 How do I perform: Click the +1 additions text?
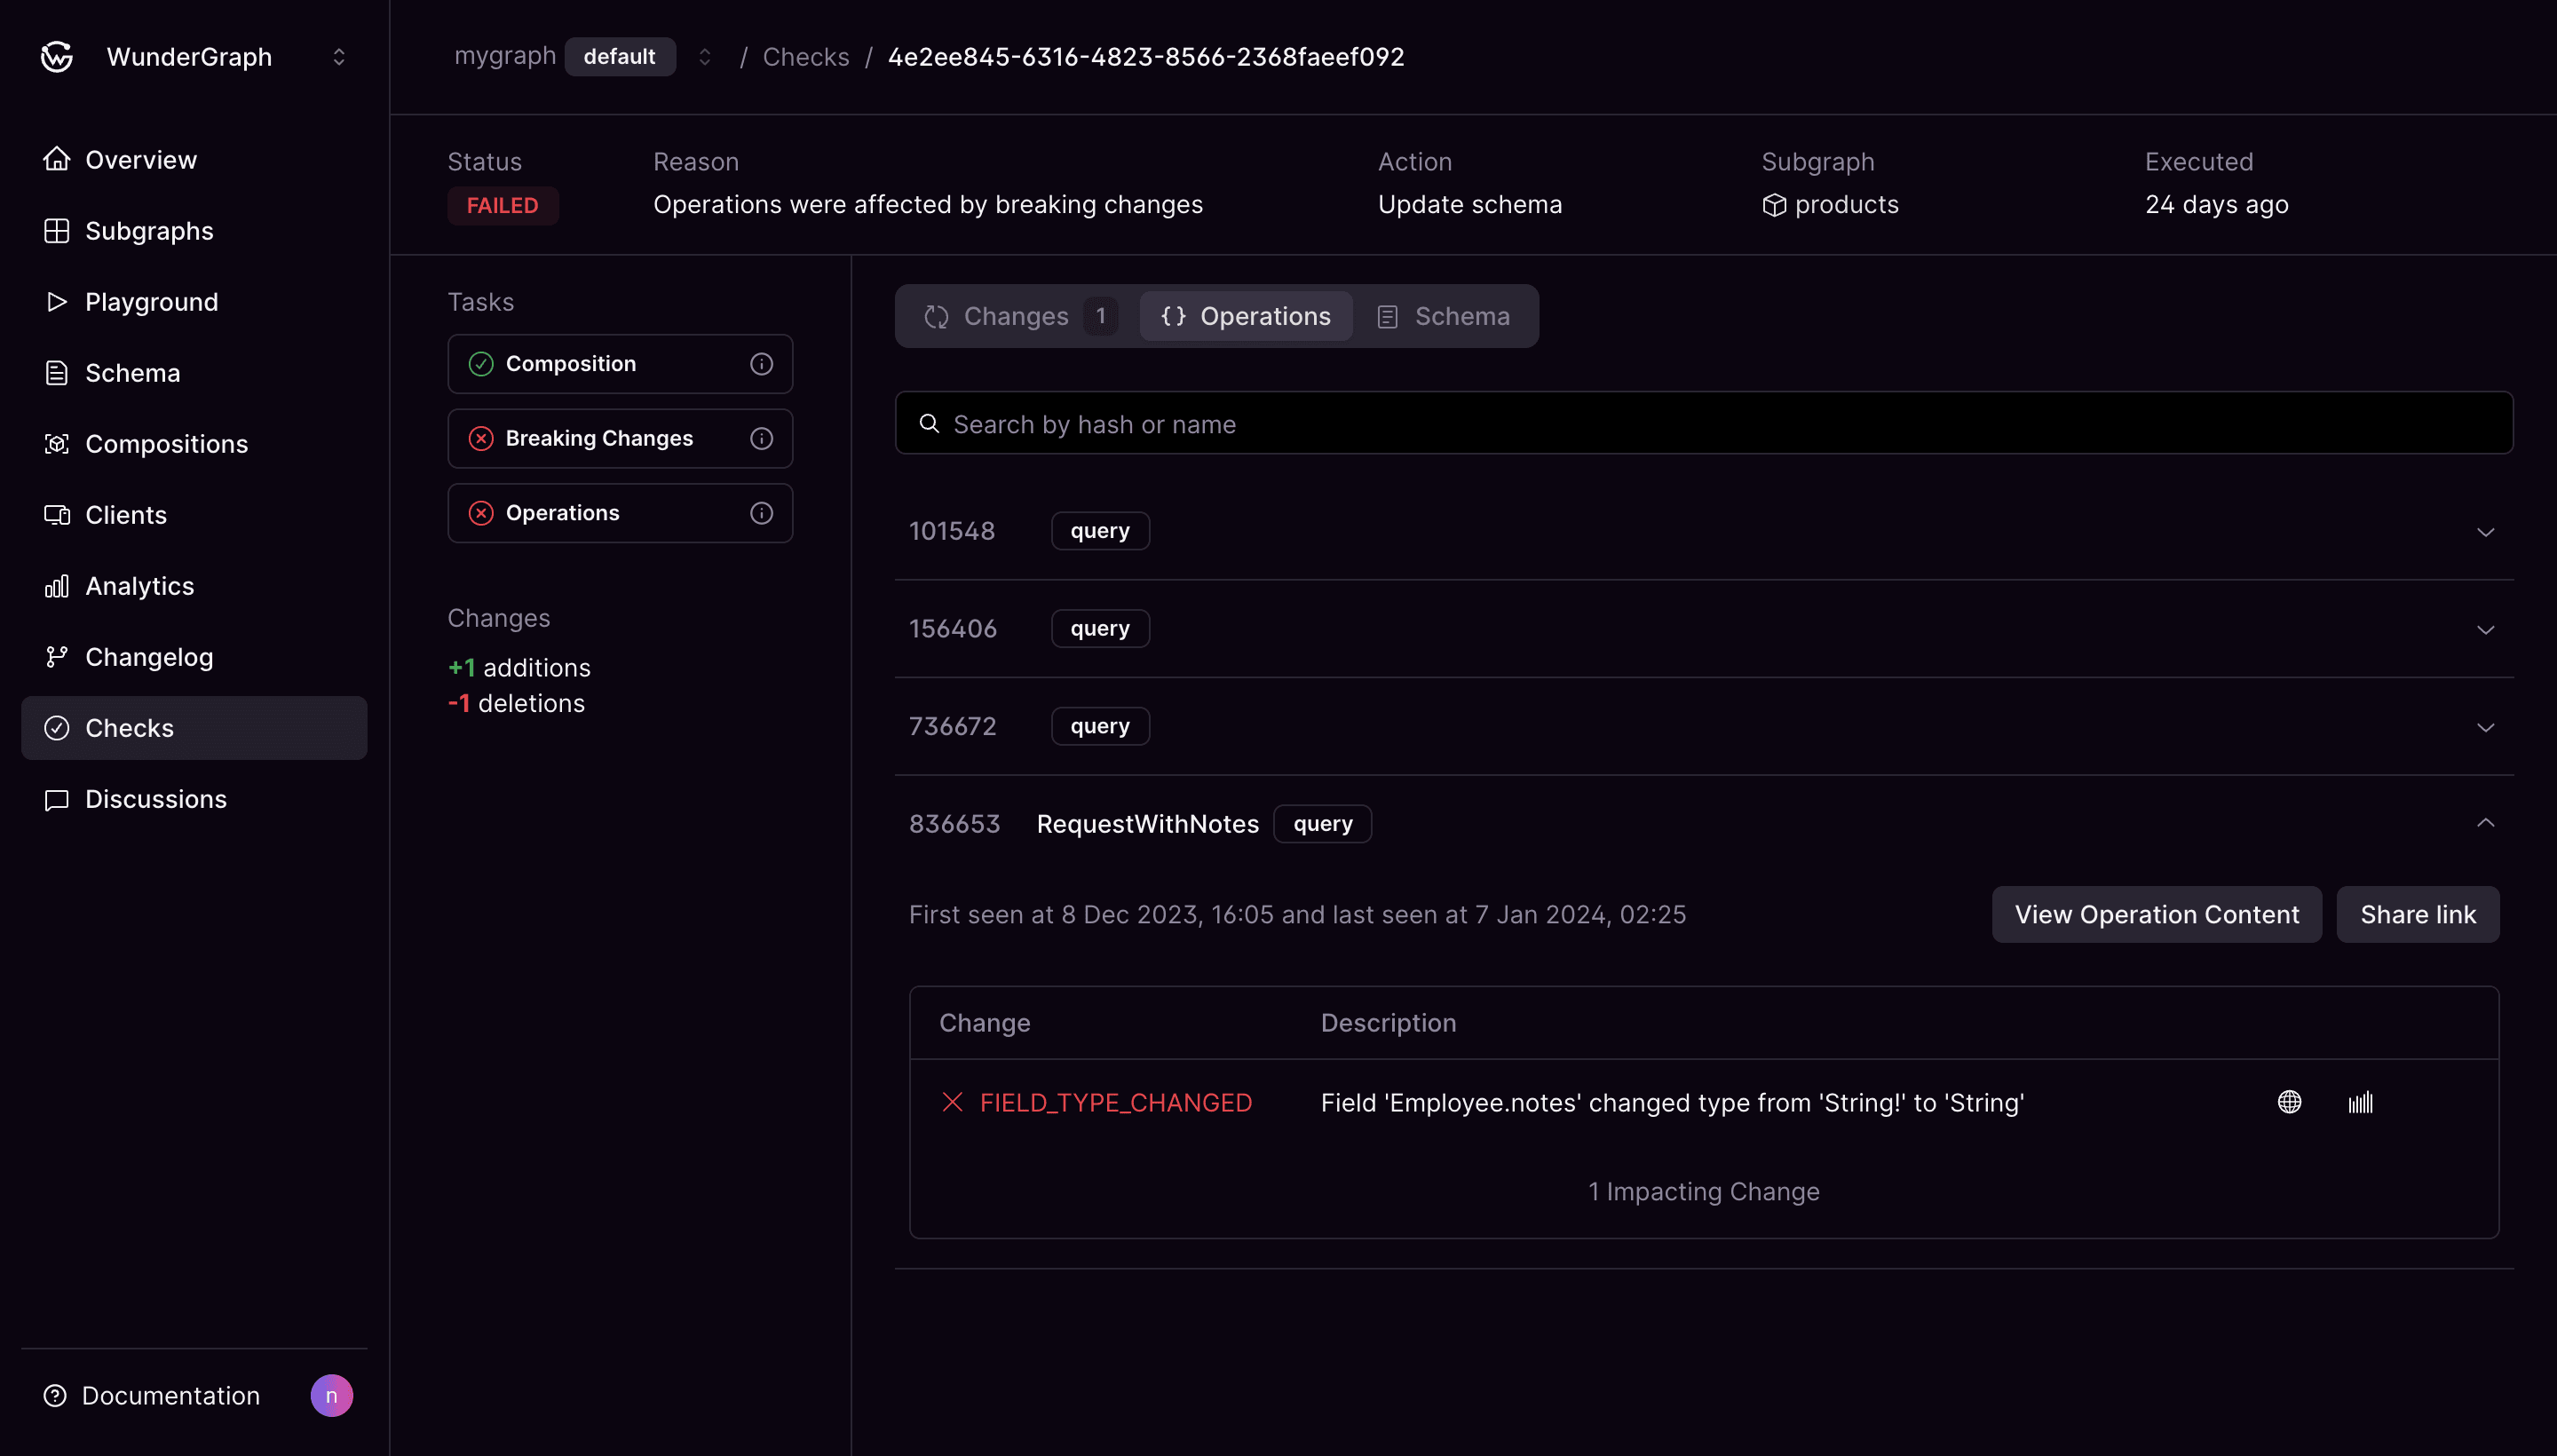click(519, 668)
